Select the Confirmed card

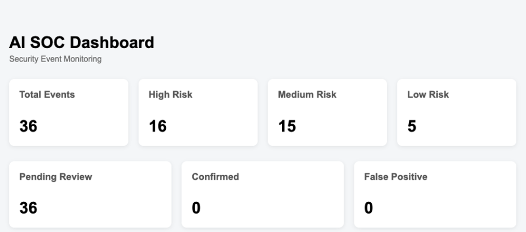tap(262, 195)
